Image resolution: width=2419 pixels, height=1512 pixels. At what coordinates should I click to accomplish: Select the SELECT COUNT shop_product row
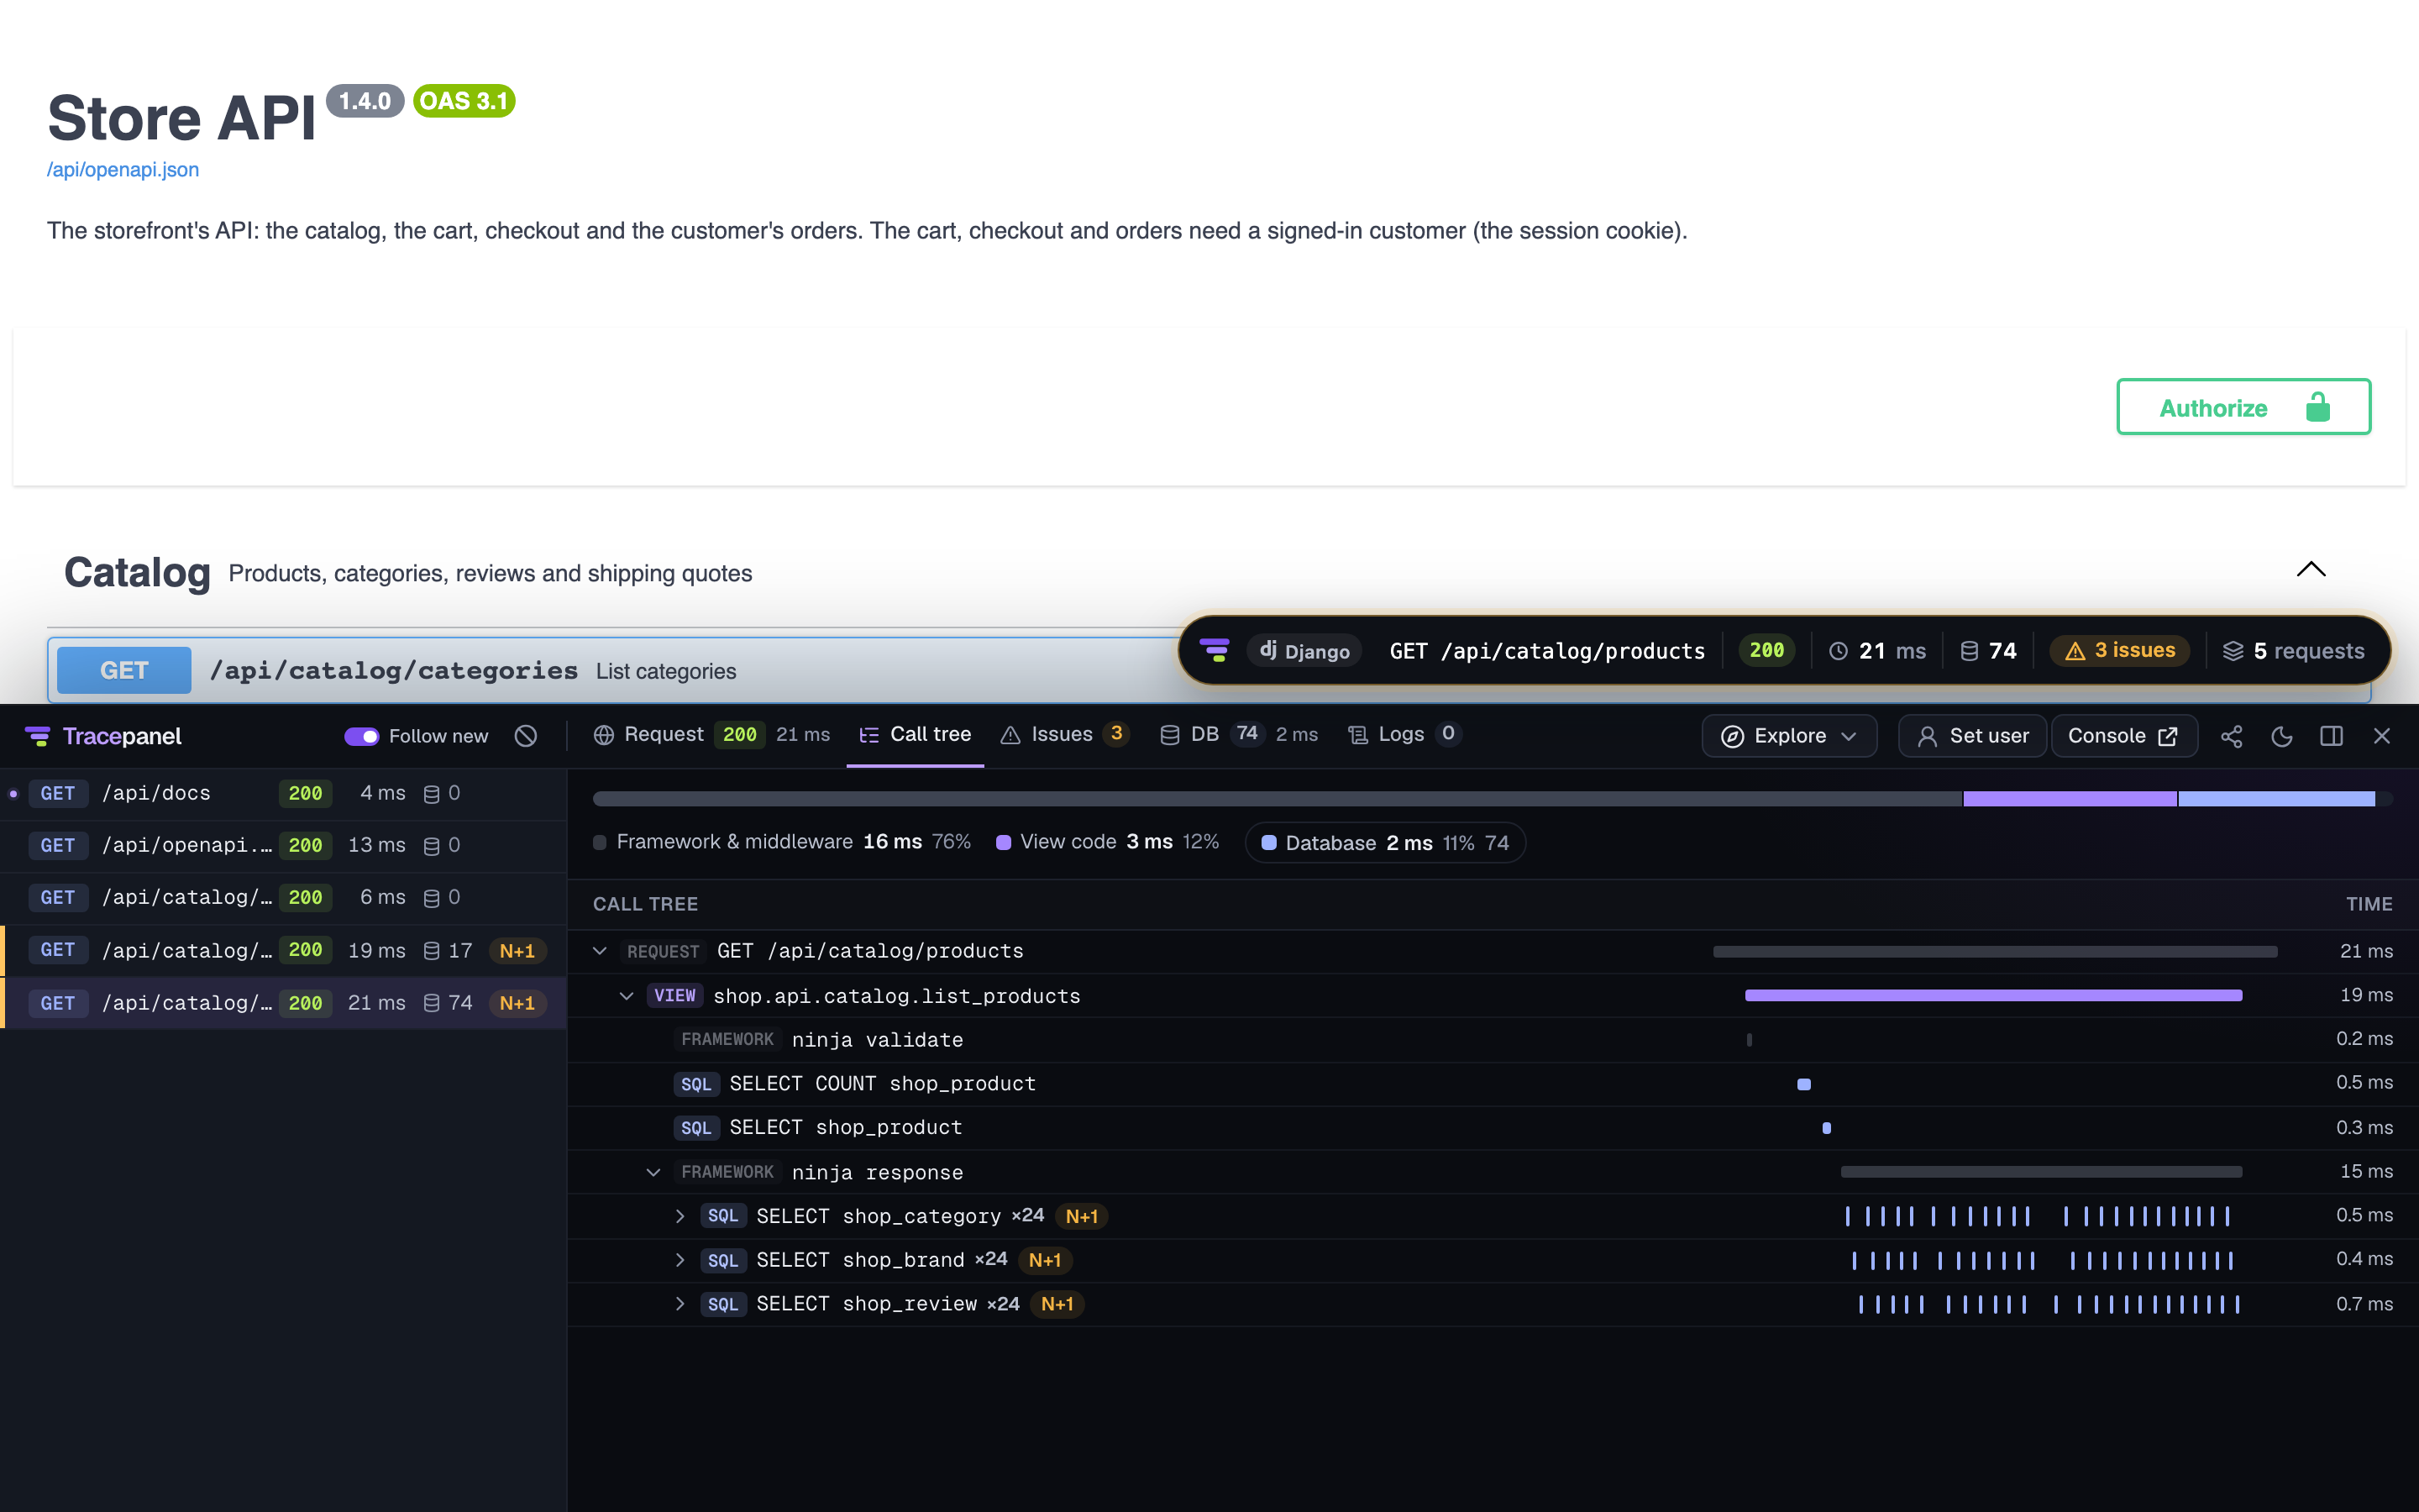click(1493, 1084)
